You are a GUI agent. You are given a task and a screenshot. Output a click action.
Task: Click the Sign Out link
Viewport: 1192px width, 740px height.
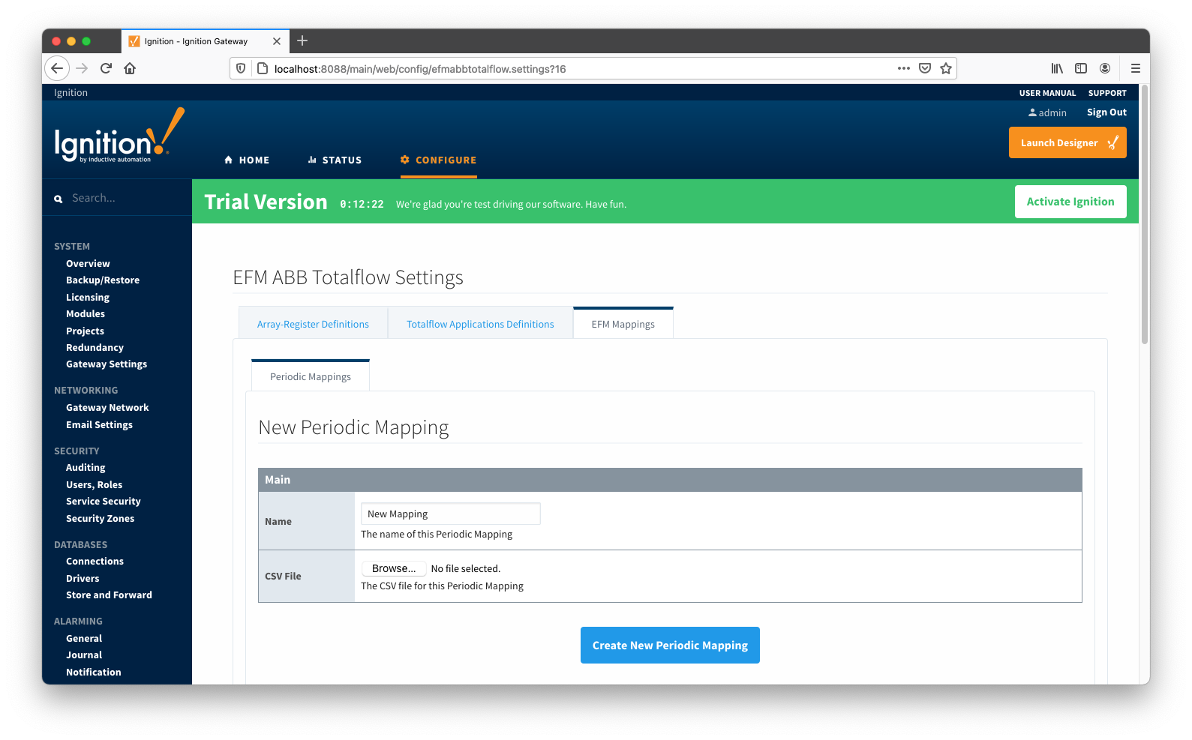coord(1106,112)
